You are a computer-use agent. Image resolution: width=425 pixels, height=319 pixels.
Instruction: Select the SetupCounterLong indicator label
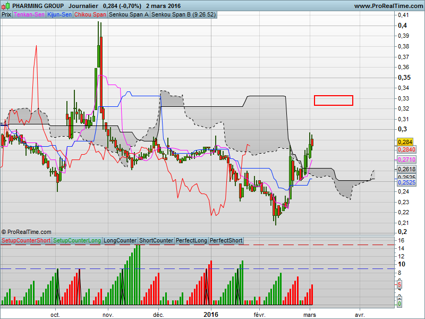(x=77, y=241)
